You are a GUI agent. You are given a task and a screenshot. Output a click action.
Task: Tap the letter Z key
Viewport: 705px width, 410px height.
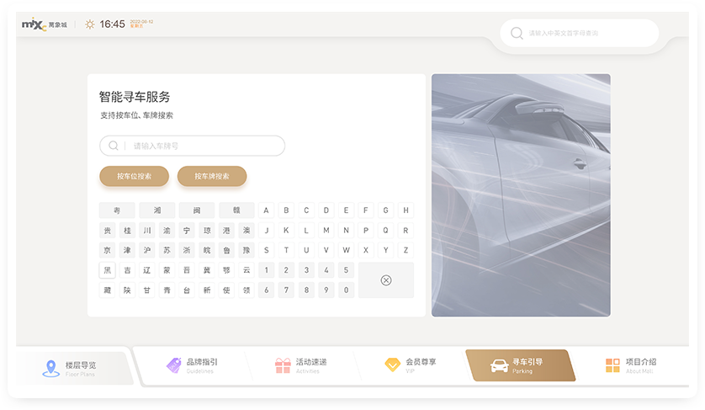point(406,250)
